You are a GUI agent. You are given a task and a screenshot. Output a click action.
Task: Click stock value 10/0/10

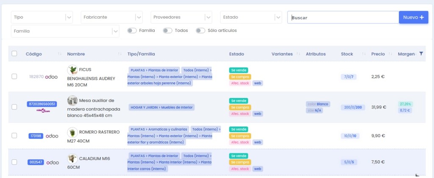coord(350,136)
